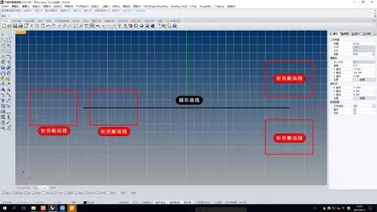The width and height of the screenshot is (377, 212).
Task: Add a viewport tab with the plus button
Action: click(60, 187)
